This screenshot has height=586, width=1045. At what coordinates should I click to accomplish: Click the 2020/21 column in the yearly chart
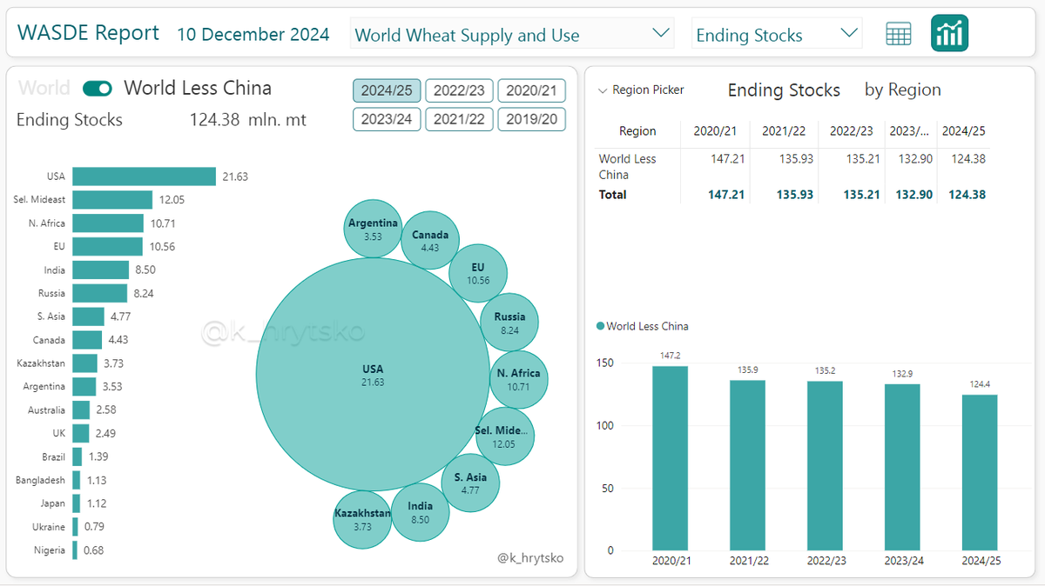(x=671, y=461)
